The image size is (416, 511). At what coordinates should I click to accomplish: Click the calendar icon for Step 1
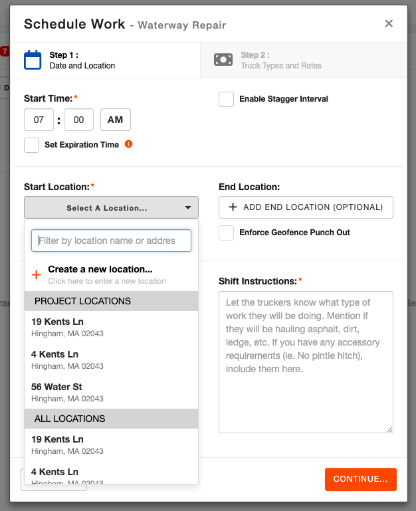coord(33,60)
